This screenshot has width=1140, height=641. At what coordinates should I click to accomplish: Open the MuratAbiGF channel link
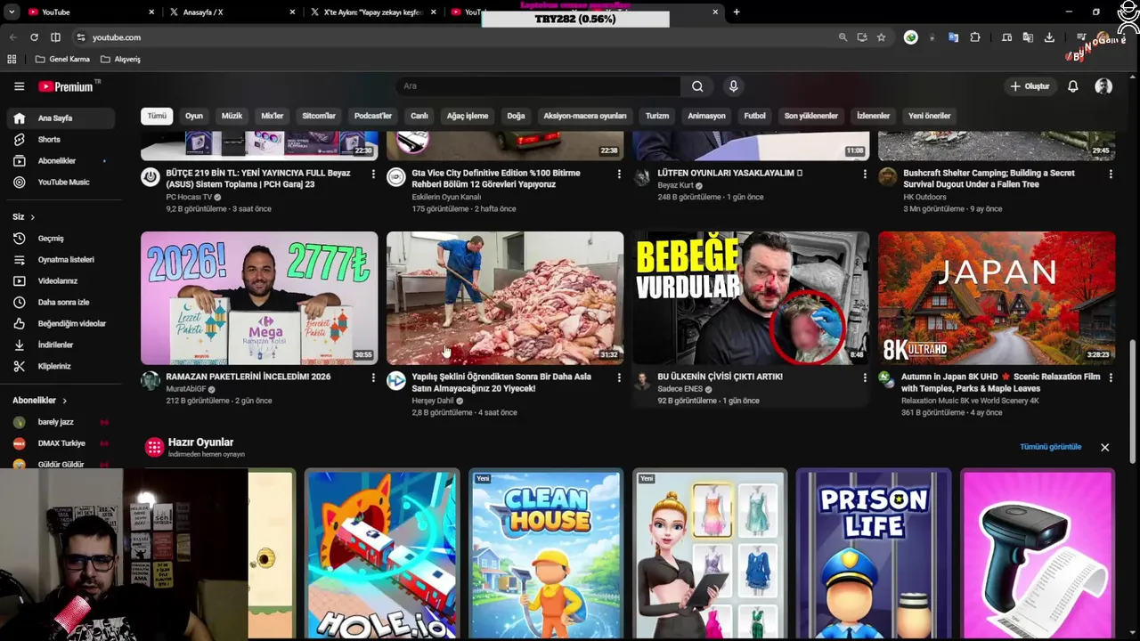(x=185, y=389)
